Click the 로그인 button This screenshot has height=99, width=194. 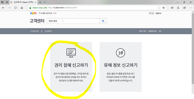(x=151, y=13)
